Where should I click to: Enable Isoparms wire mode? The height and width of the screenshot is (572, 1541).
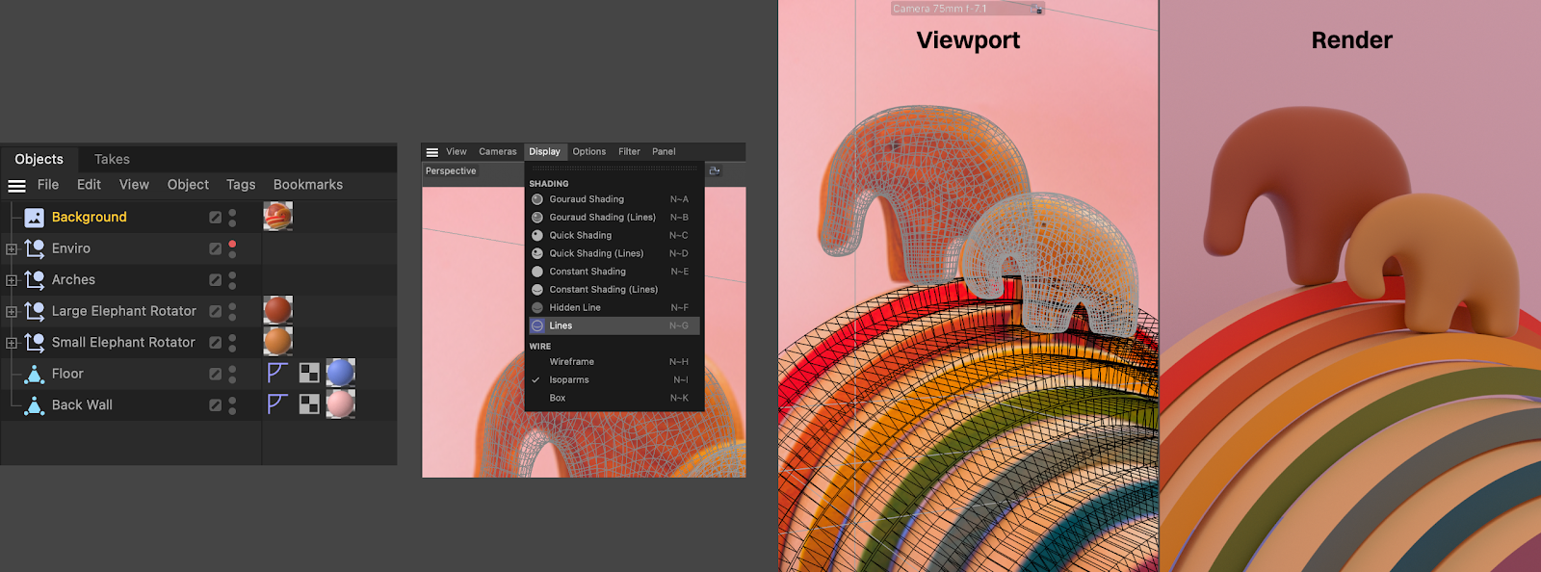569,380
